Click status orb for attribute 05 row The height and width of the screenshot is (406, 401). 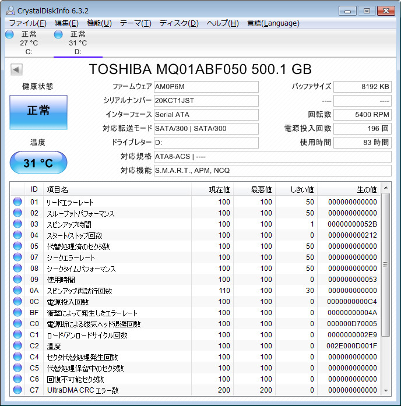pos(17,246)
